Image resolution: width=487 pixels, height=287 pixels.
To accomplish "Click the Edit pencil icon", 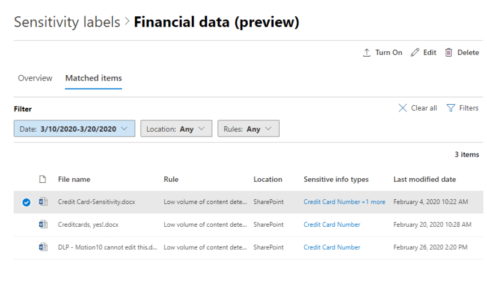I will [x=414, y=53].
